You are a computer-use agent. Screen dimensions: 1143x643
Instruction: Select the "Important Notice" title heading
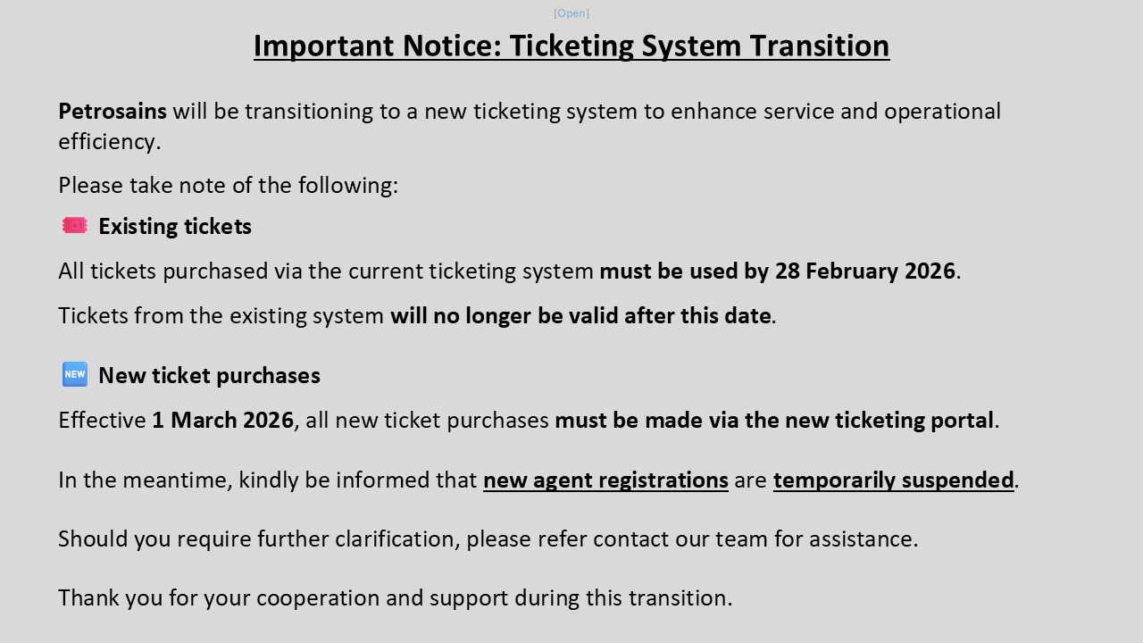pyautogui.click(x=571, y=46)
